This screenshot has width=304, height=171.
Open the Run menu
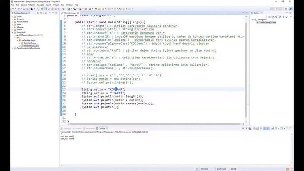62,5
